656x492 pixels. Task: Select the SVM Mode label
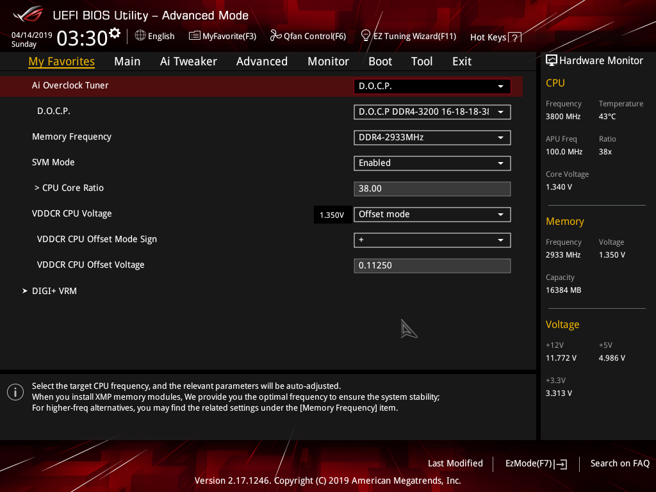click(x=53, y=162)
